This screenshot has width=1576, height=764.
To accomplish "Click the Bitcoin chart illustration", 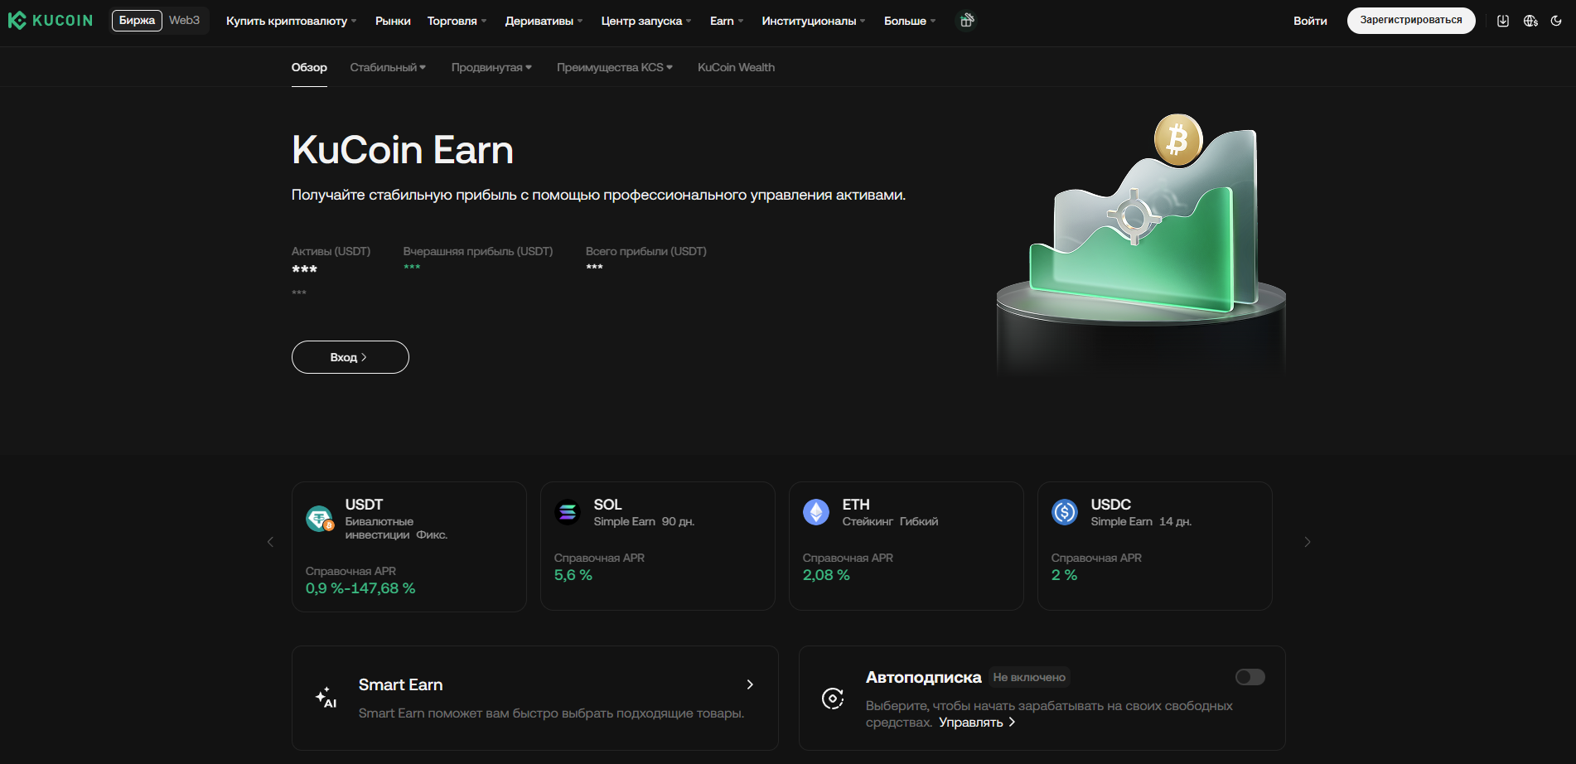I will (1141, 244).
